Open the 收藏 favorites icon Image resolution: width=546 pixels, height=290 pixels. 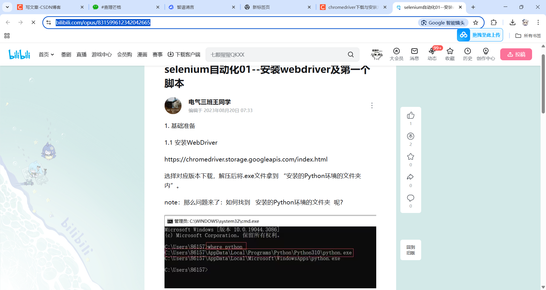(450, 54)
